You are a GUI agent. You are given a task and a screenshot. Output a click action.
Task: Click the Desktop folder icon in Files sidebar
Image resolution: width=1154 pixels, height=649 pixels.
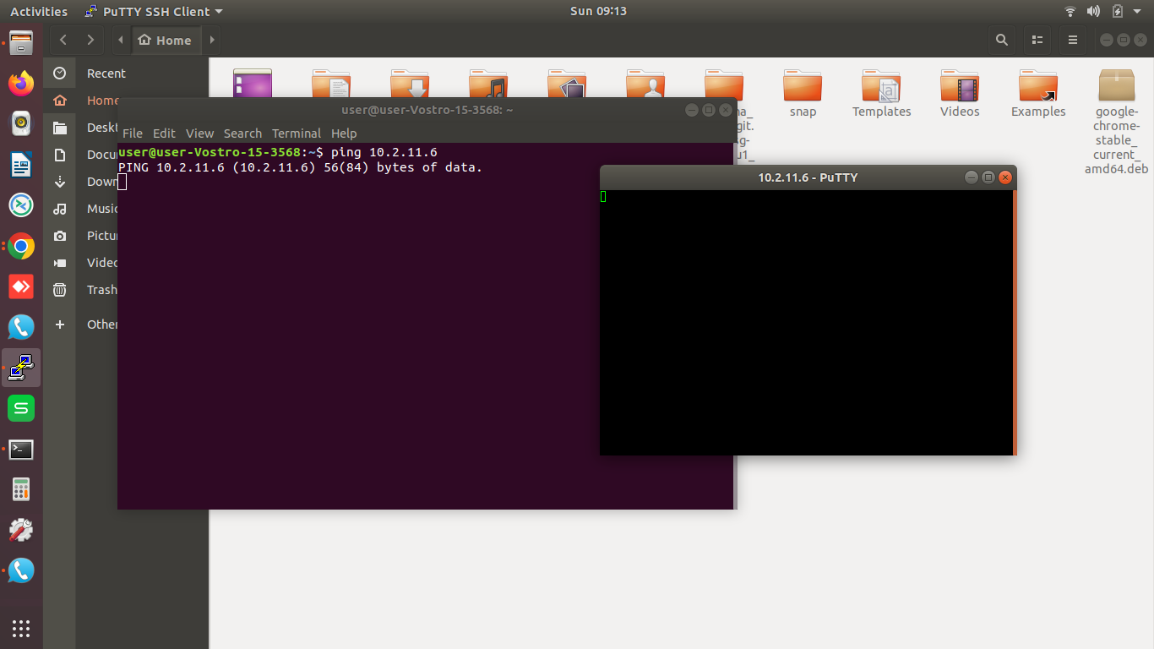coord(59,128)
